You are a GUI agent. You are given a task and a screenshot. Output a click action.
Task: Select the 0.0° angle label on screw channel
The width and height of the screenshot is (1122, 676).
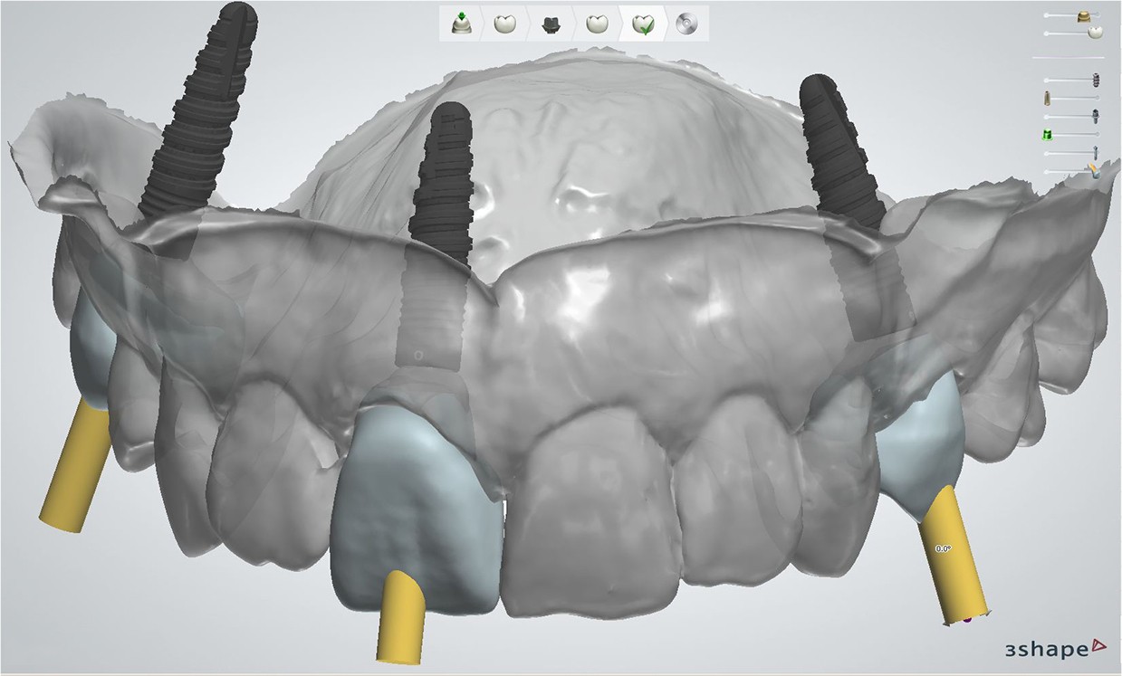pos(942,548)
